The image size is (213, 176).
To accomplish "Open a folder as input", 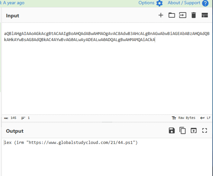I will [x=172, y=15].
